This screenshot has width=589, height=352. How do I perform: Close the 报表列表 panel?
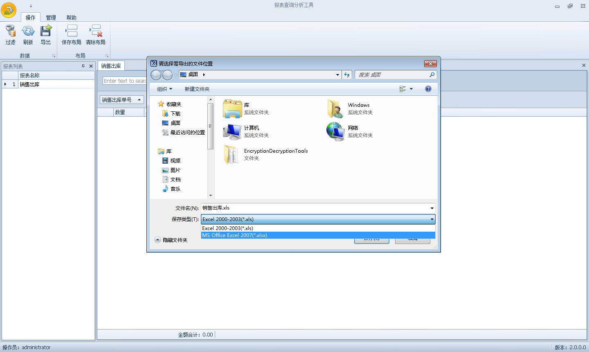(91, 66)
